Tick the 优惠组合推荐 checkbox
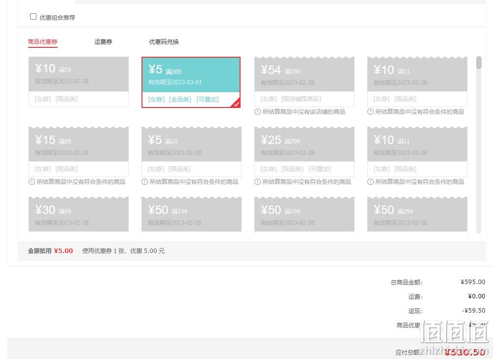 point(33,17)
